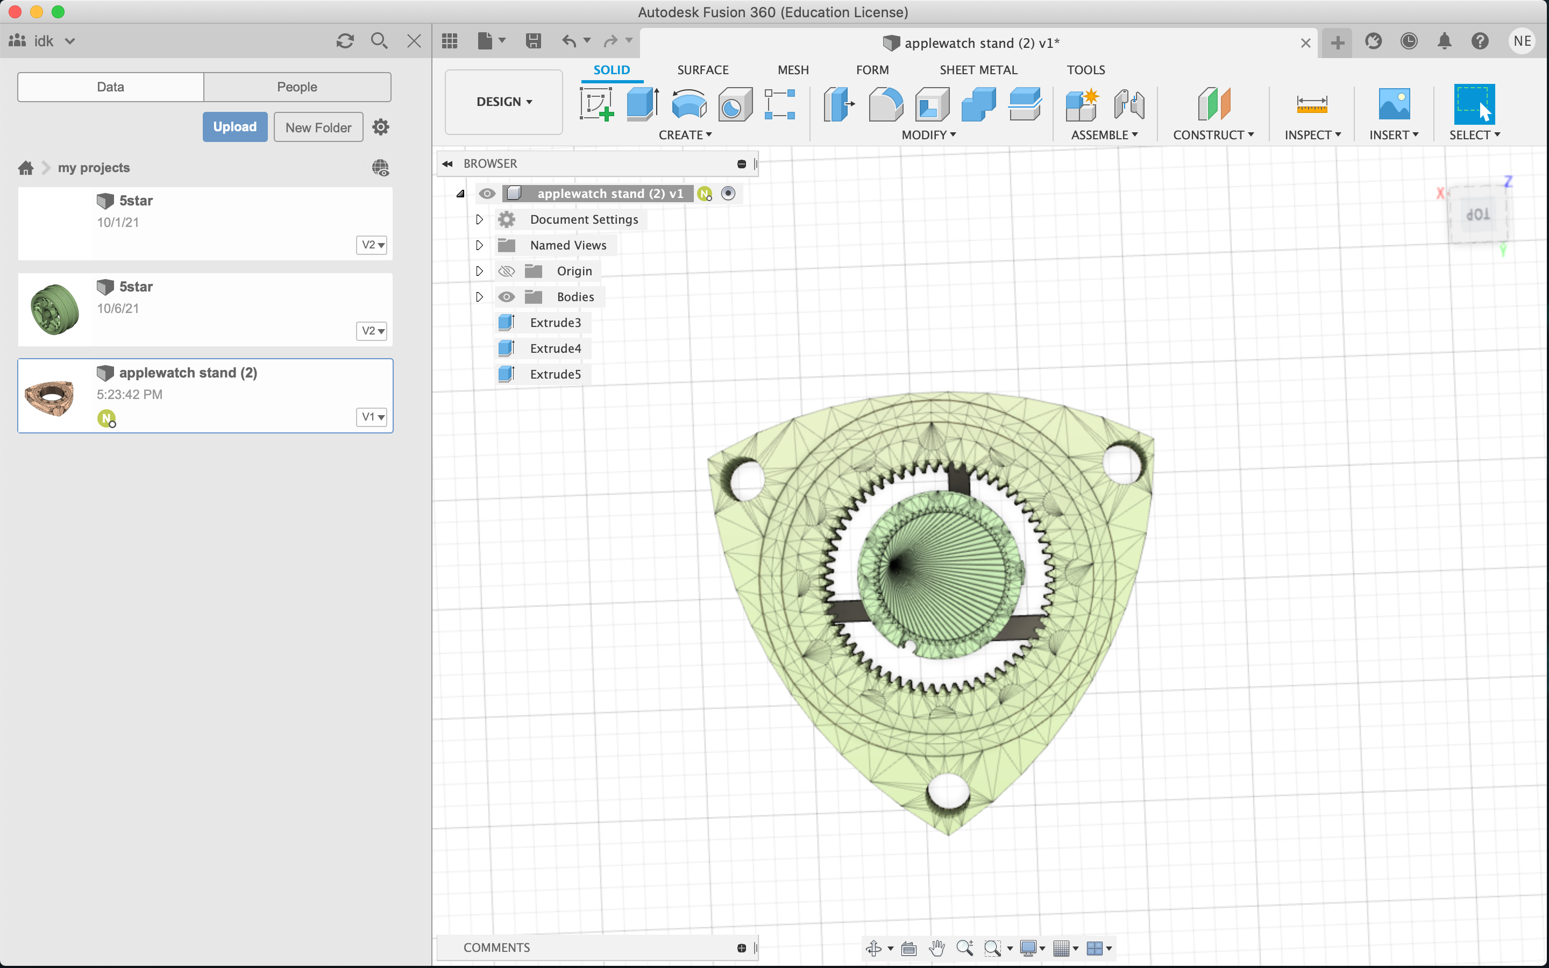The image size is (1549, 968).
Task: Open the MODIFY dropdown menu
Action: tap(929, 135)
